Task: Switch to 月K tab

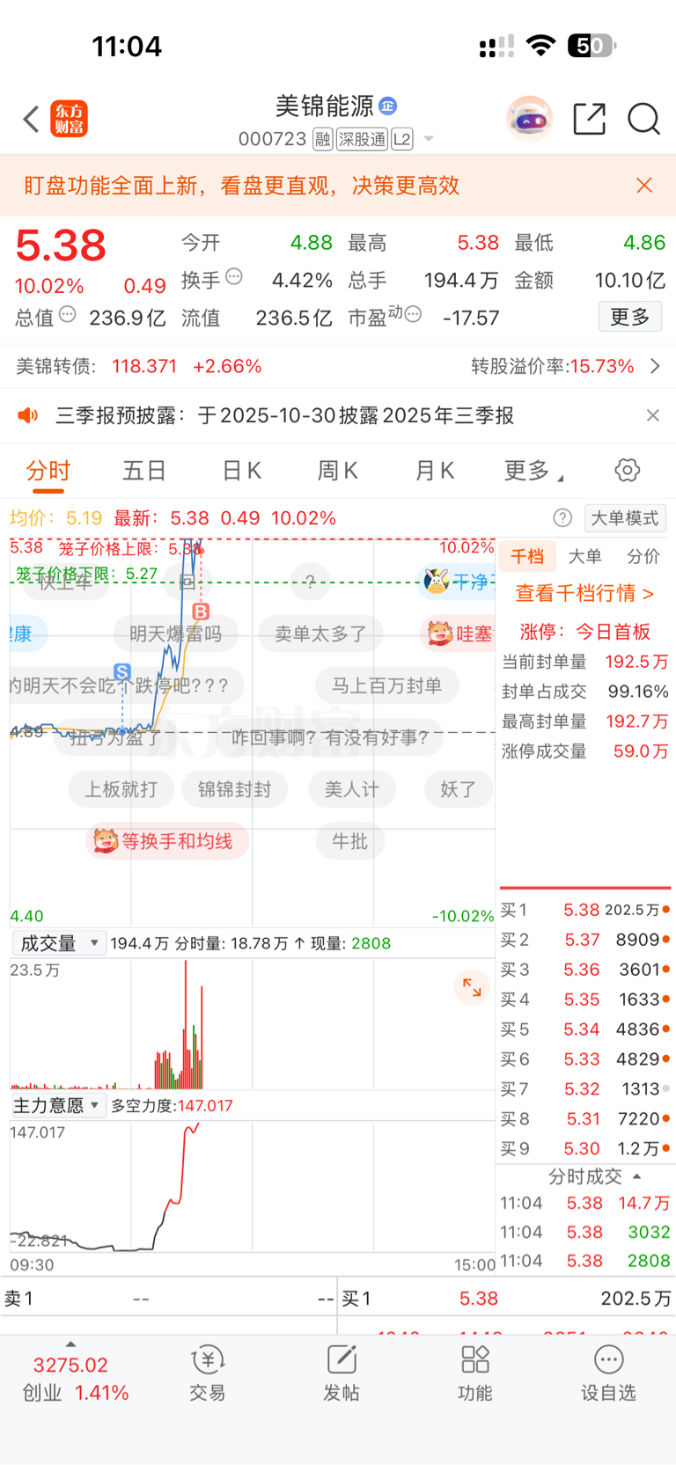Action: [435, 471]
